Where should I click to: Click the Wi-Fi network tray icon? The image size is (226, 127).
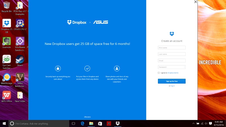(x=202, y=124)
